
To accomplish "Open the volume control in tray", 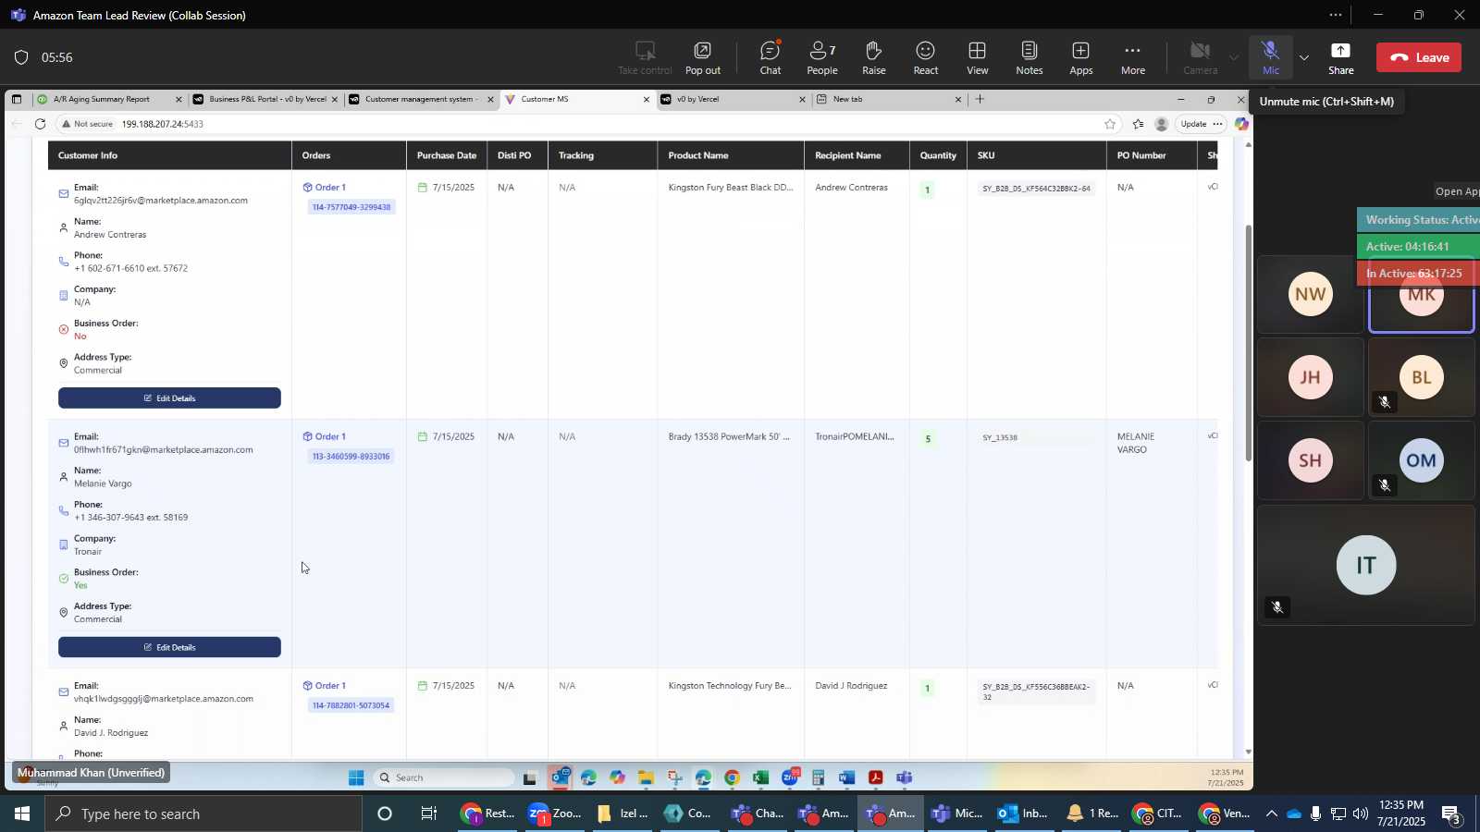I will point(1361,814).
